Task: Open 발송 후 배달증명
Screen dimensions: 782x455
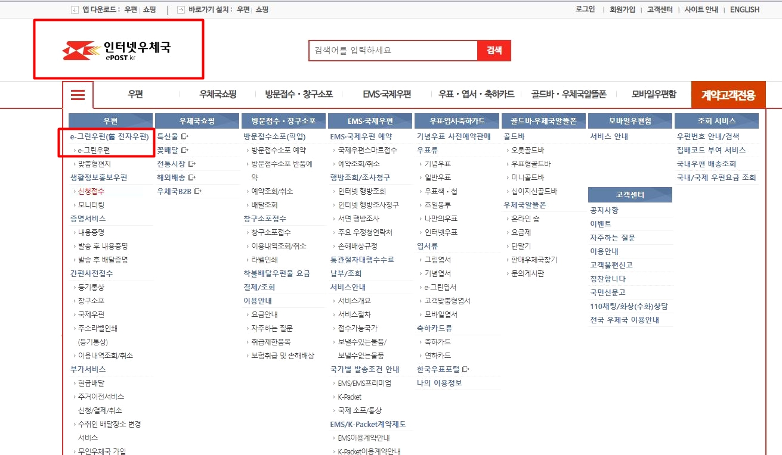Action: tap(103, 260)
